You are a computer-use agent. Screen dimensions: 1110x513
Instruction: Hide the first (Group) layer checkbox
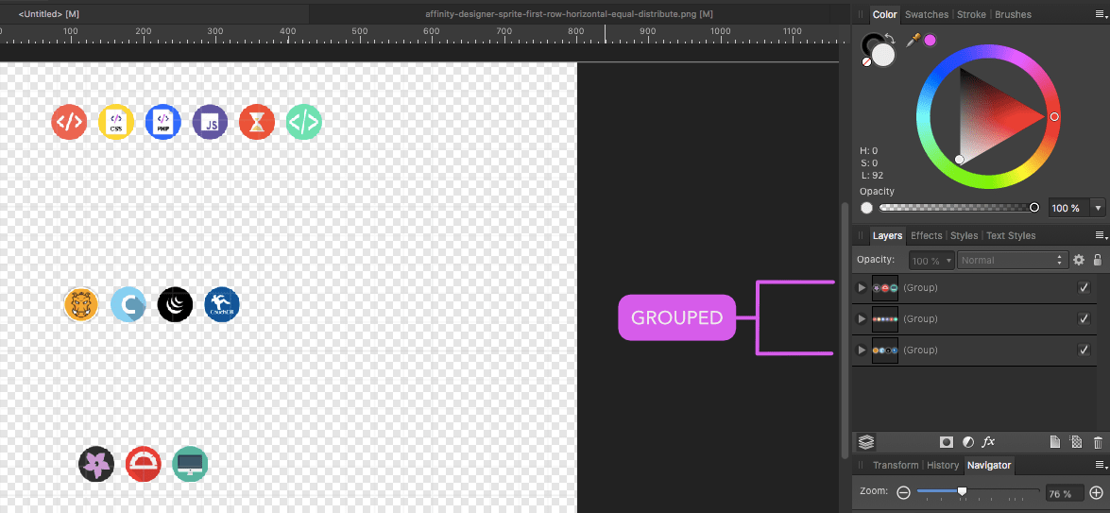pos(1084,287)
